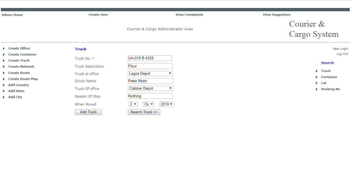Viewport: 352px width, 180px height.
Task: Click the arrow icon beside Truck under Search
Action: coord(317,71)
